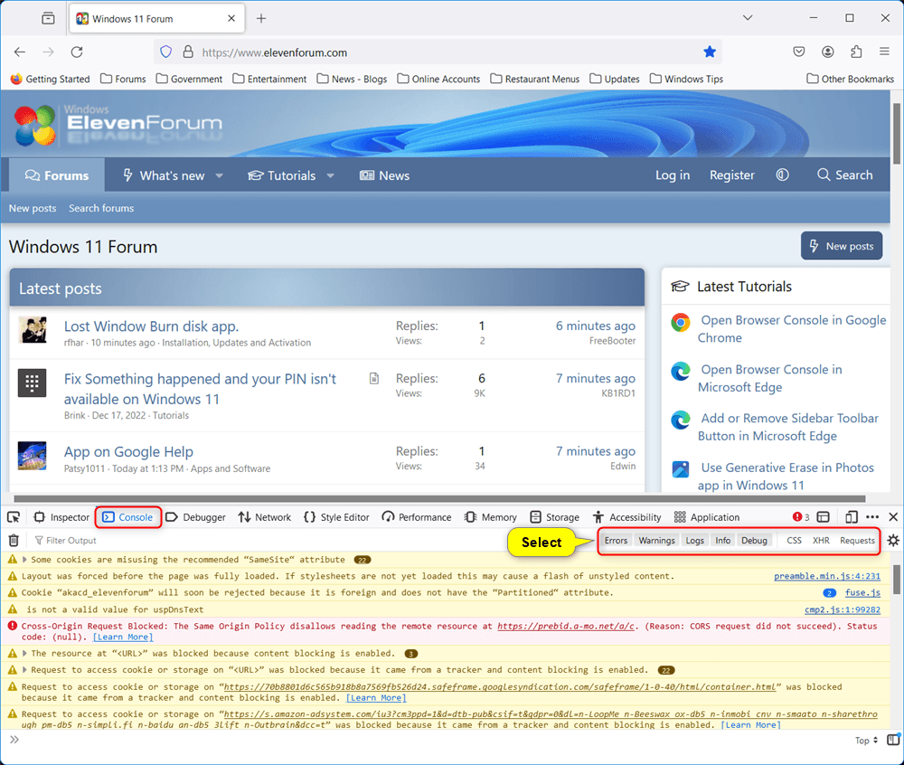Viewport: 904px width, 765px height.
Task: Open the Pocket save icon
Action: [x=799, y=52]
